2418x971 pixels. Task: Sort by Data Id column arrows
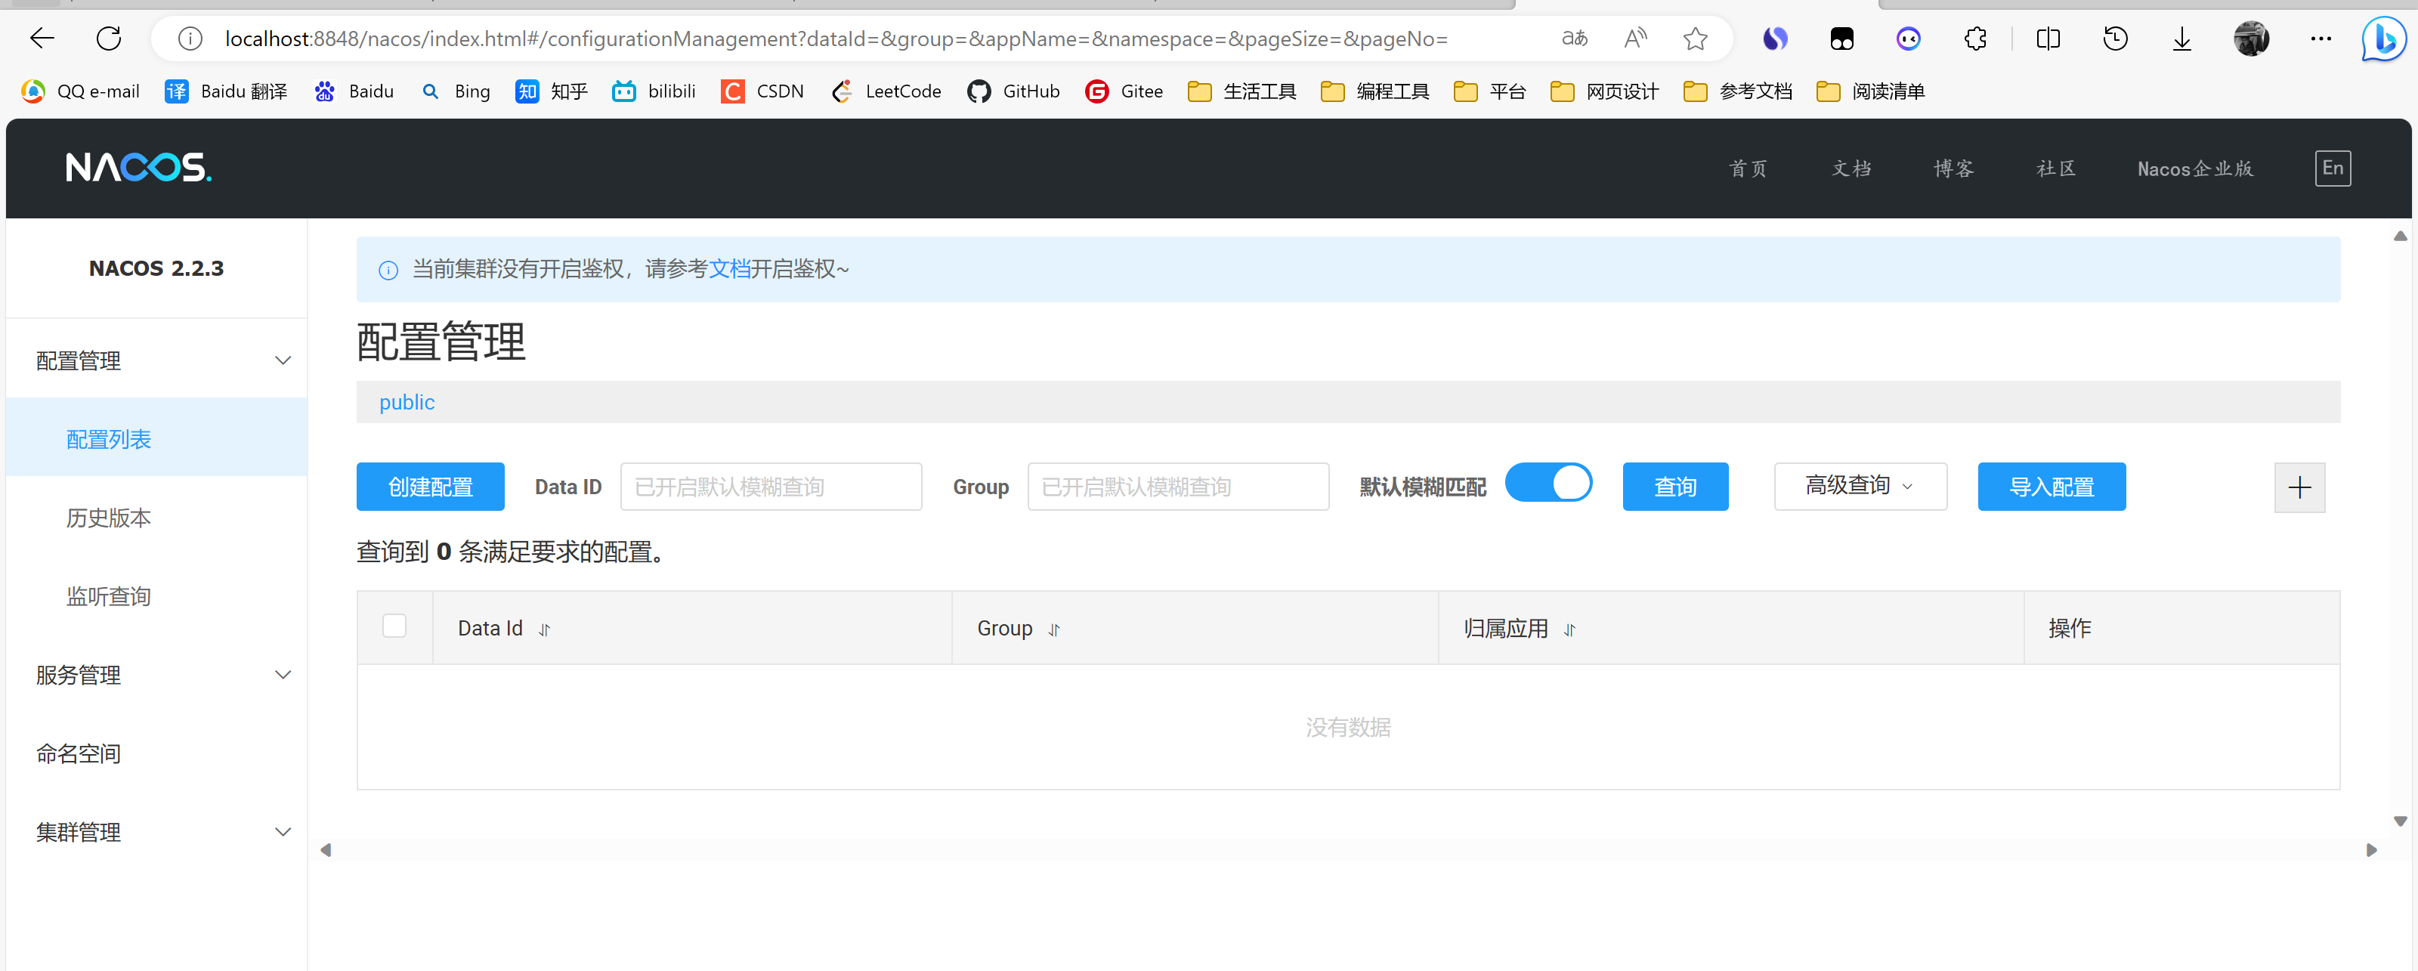coord(544,630)
